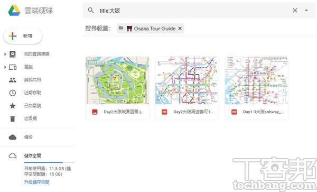Viewport: 317px width, 192px height.
Task: Open the Google Drive logo home
Action: pyautogui.click(x=14, y=11)
